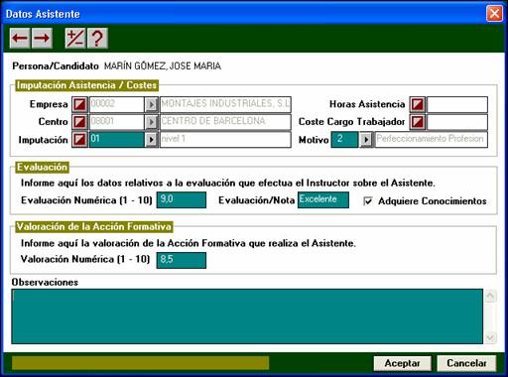Click the Motivo code field
This screenshot has height=377, width=508.
(x=344, y=140)
